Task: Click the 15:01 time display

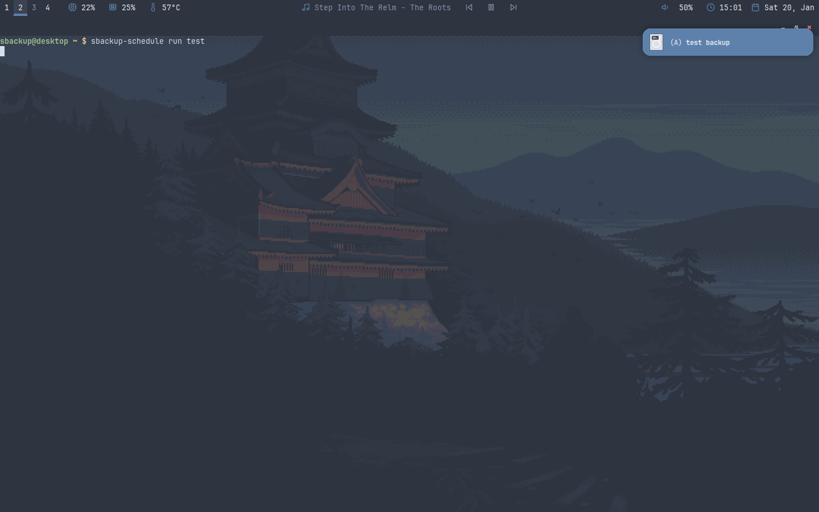Action: (x=731, y=7)
